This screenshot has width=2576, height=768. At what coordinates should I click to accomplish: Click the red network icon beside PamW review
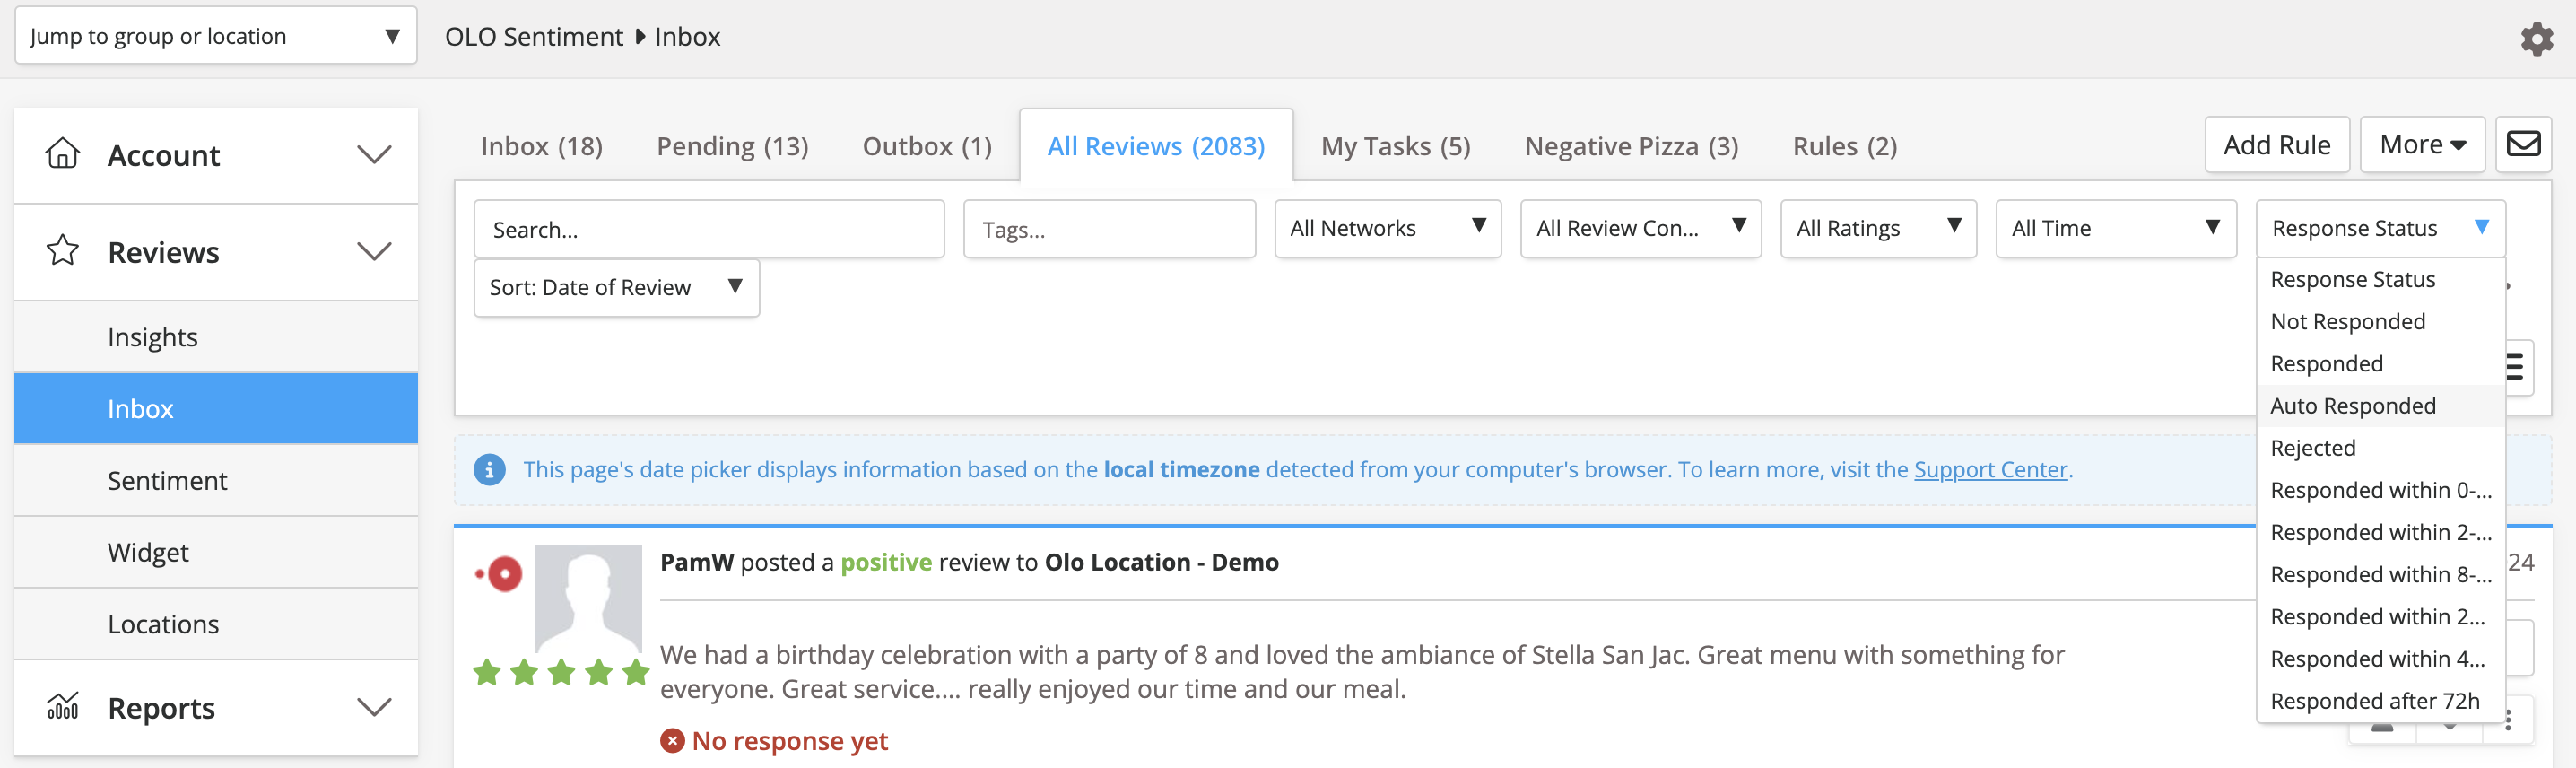click(500, 574)
